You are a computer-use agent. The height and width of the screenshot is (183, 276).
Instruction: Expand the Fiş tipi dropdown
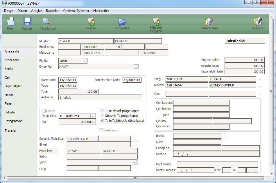tap(84, 61)
